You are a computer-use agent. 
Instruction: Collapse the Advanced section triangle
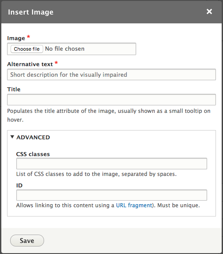coord(12,137)
